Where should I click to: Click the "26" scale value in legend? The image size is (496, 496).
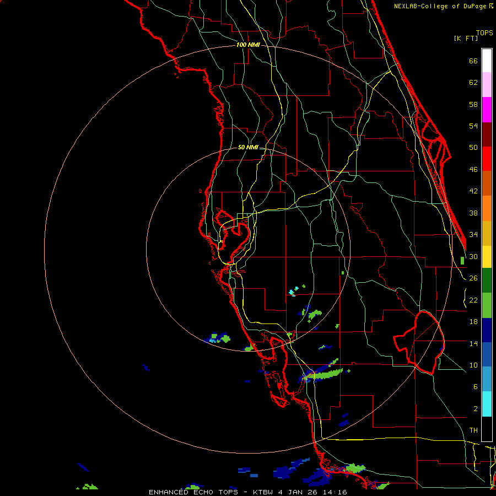point(473,278)
